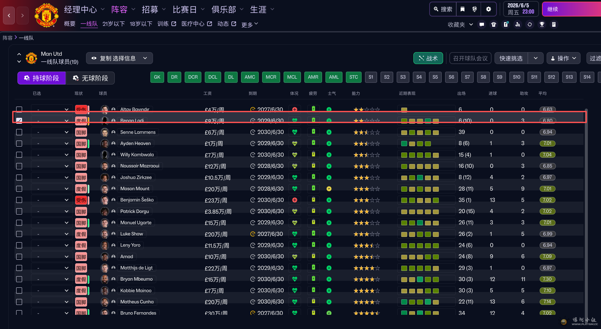Click the shirt kit shortcut icon
601x329 pixels.
tap(494, 24)
